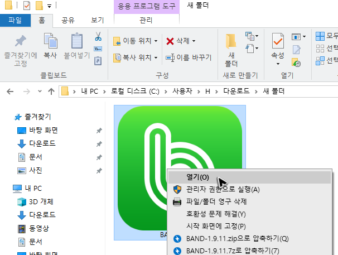338x255 pixels.
Task: Click the New folder quick access toolbar icon
Action: (39, 6)
